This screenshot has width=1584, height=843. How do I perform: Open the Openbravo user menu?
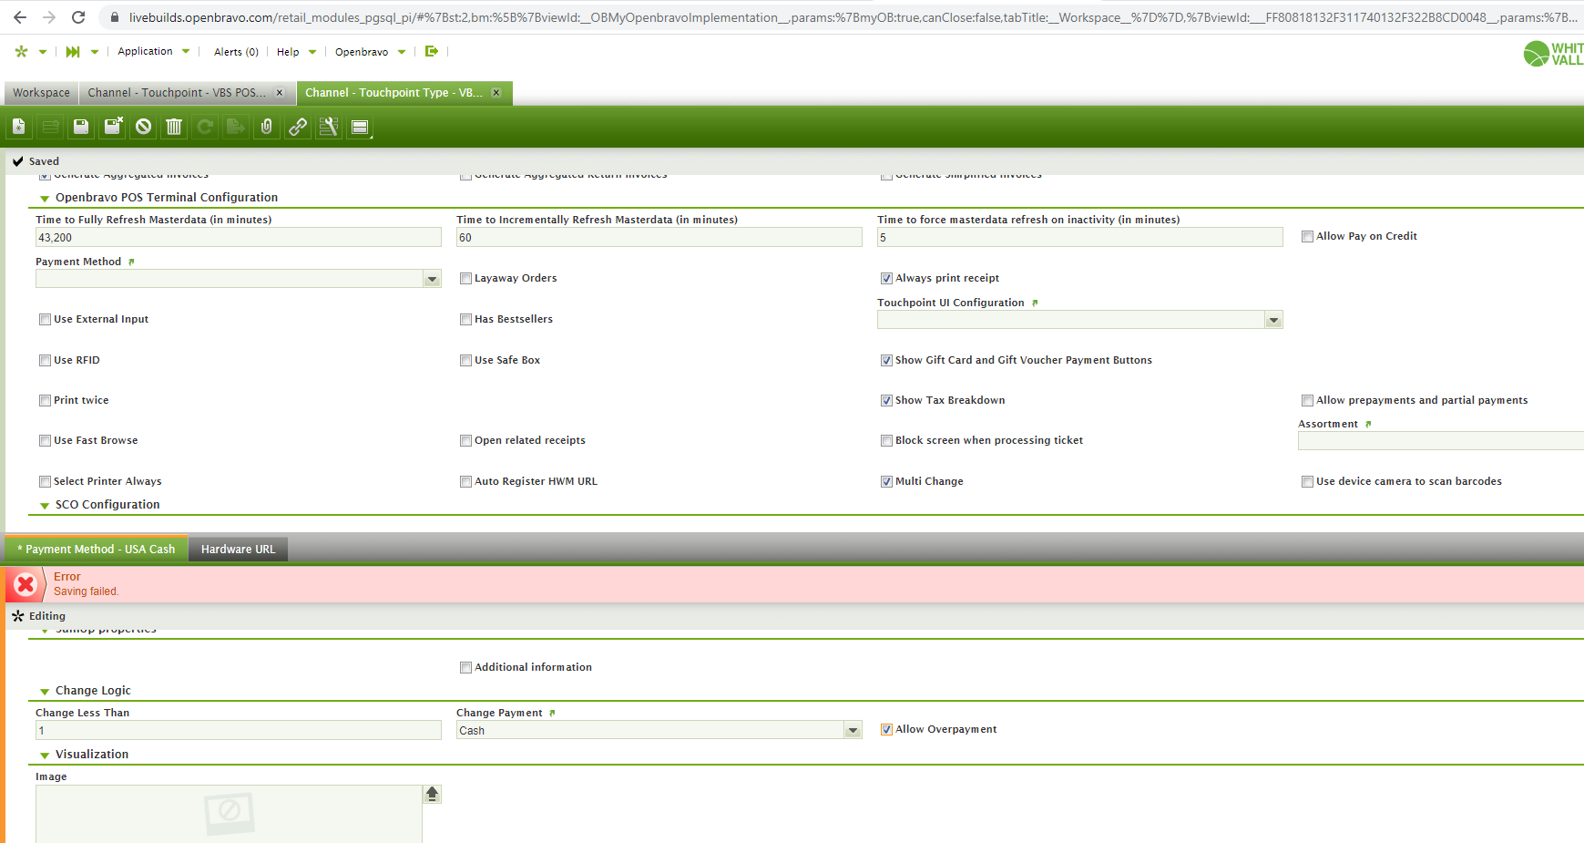pos(370,52)
